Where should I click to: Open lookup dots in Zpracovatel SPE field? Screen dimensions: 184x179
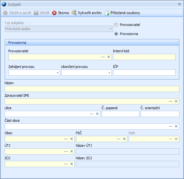170,101
